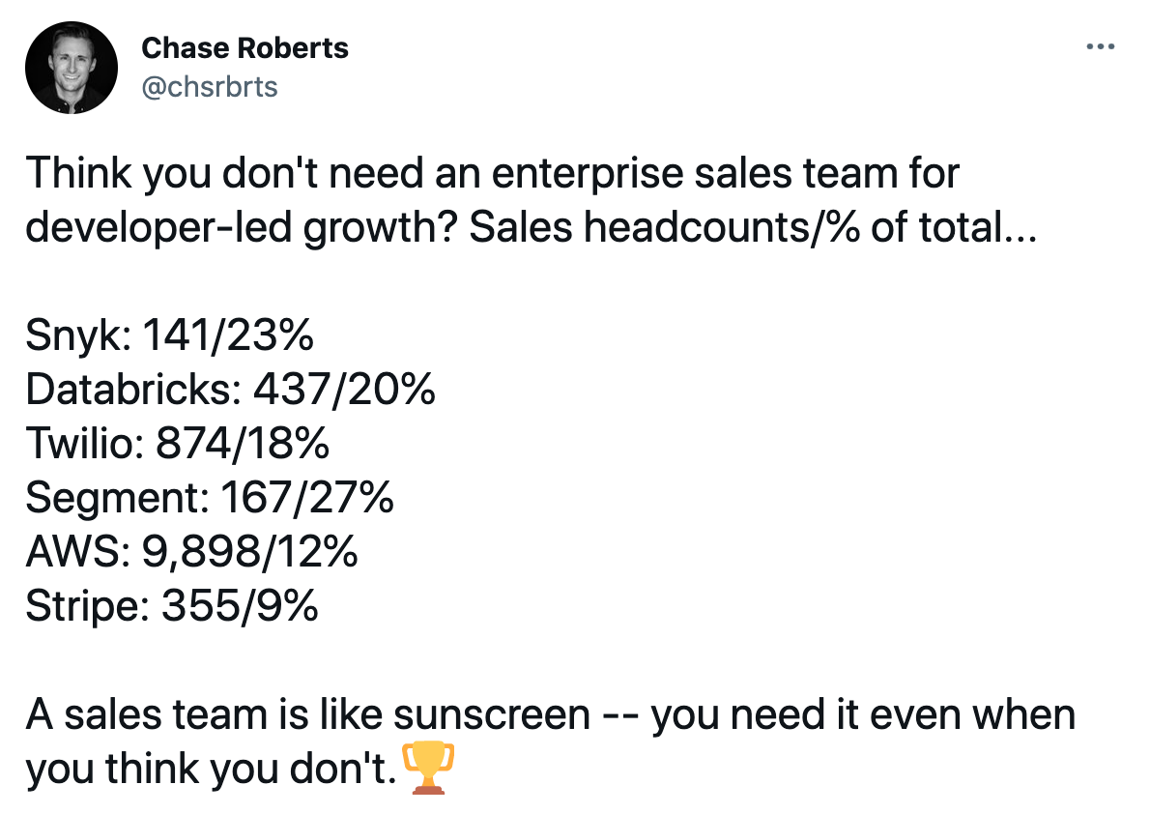Click the word 'developer-led growth?'
Screen dimensions: 1150x814
pos(242,228)
